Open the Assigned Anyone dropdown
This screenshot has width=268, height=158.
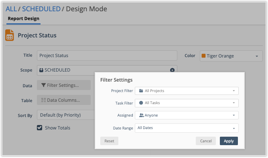pyautogui.click(x=187, y=115)
